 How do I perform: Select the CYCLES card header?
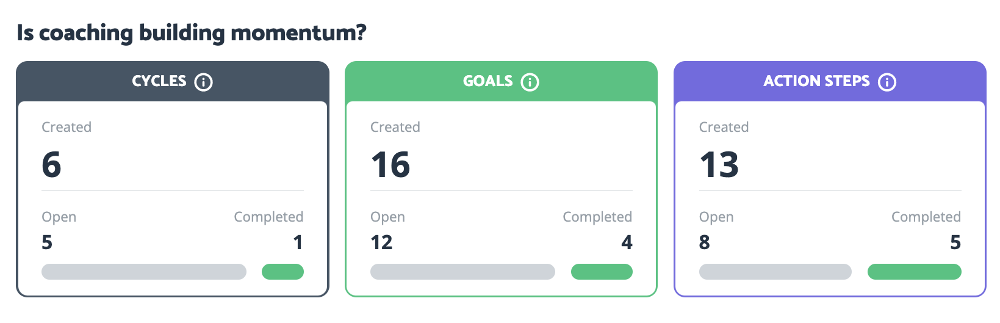tap(173, 81)
